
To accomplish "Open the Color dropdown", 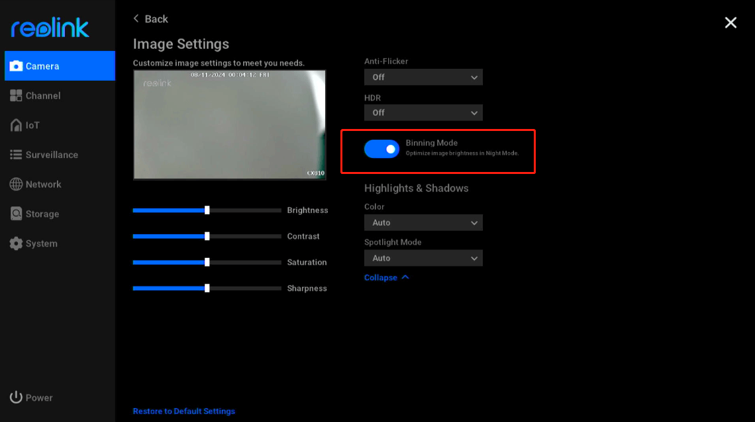I will [423, 223].
